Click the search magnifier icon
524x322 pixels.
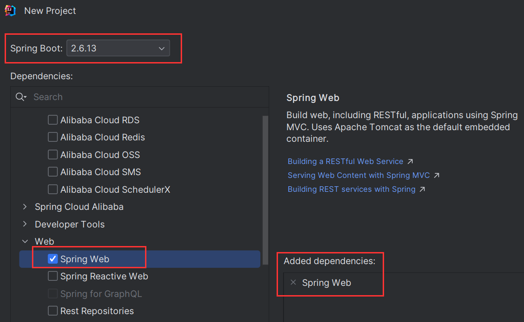point(21,97)
